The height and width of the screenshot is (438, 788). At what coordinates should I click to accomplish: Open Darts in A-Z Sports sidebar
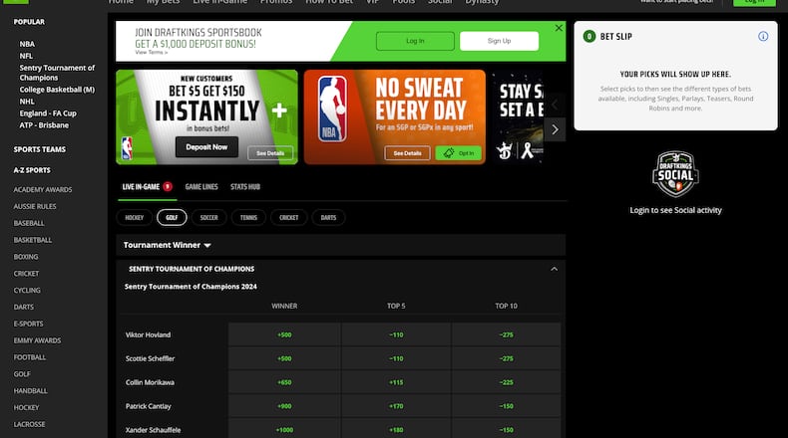coord(24,307)
